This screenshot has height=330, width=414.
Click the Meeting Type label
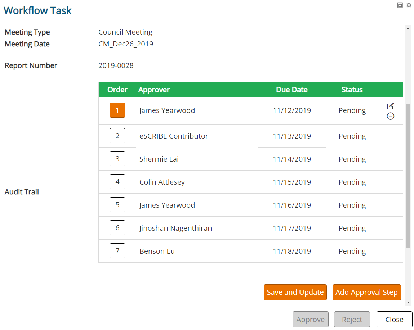tap(27, 32)
